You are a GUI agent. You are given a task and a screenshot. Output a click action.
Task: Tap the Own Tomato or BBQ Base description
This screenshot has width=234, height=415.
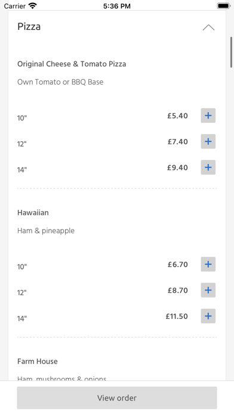[x=60, y=82]
